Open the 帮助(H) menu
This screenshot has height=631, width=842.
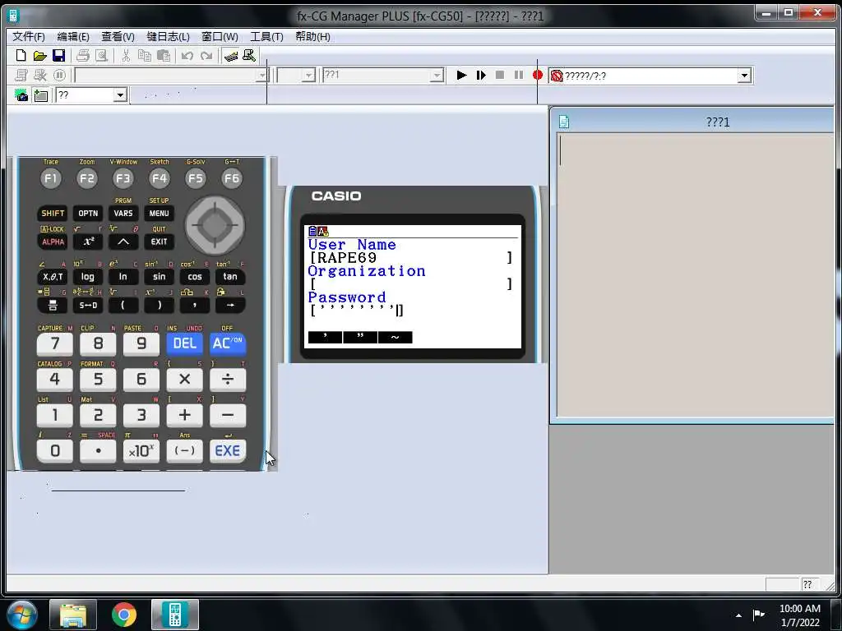[x=312, y=36]
